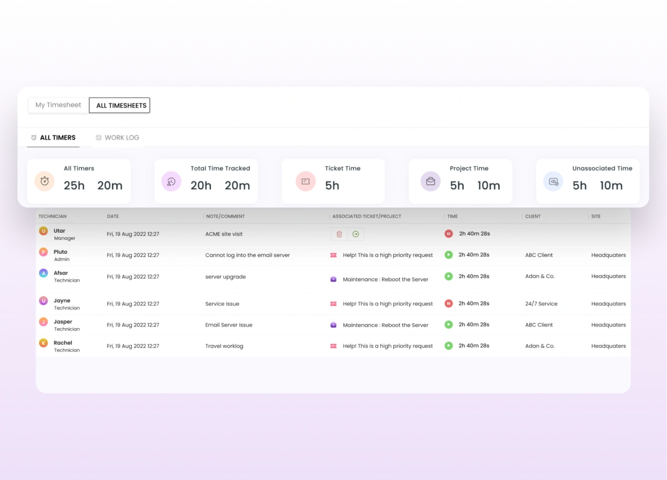The image size is (667, 480).
Task: Open Pluto's high priority request ticket
Action: pyautogui.click(x=388, y=255)
